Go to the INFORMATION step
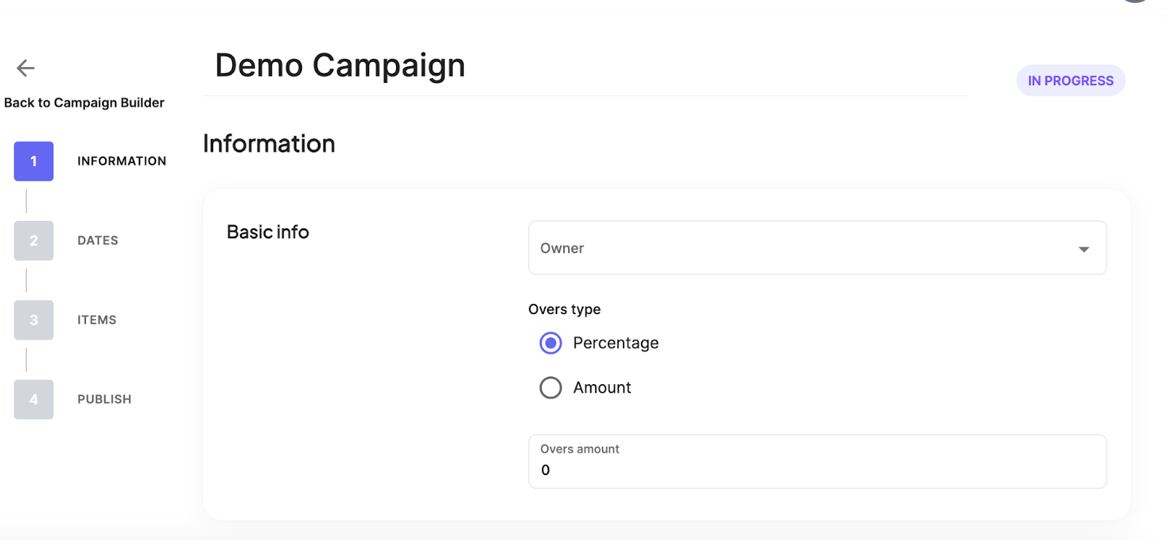This screenshot has width=1167, height=540. click(122, 161)
